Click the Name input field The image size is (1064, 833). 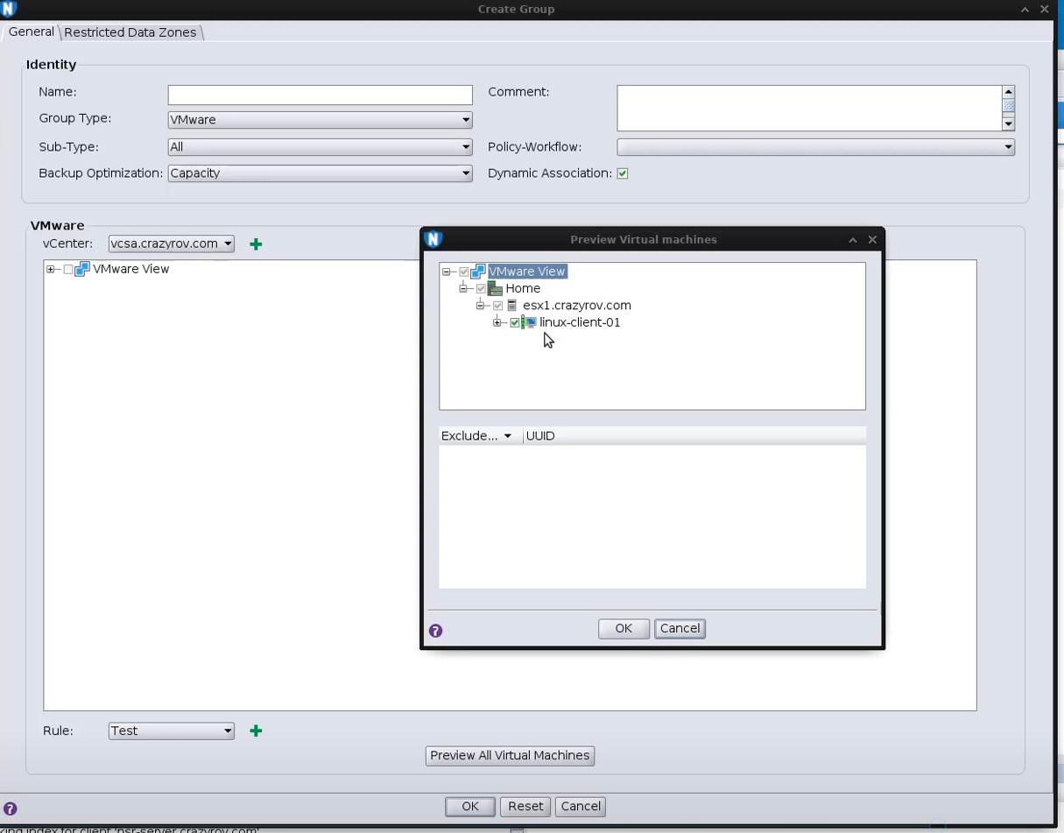click(320, 95)
